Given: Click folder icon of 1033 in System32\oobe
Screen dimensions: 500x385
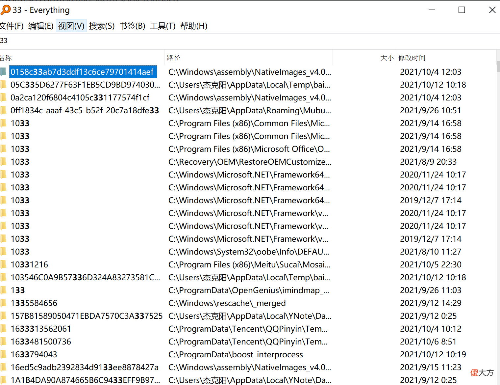Looking at the screenshot, I should (x=3, y=252).
